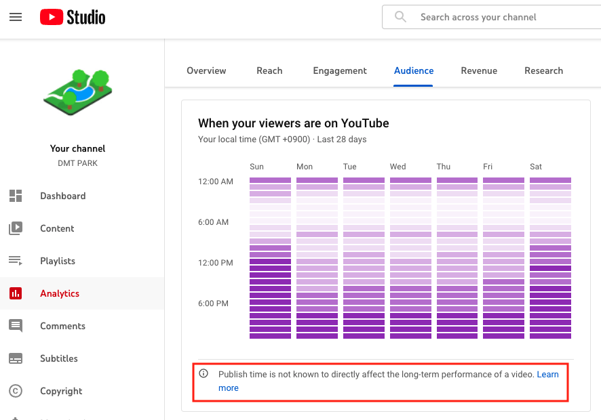601x420 pixels.
Task: Open the hamburger menu icon
Action: click(x=16, y=17)
